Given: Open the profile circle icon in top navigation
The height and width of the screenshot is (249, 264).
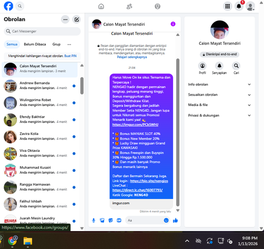Looking at the screenshot, I should (157, 6).
